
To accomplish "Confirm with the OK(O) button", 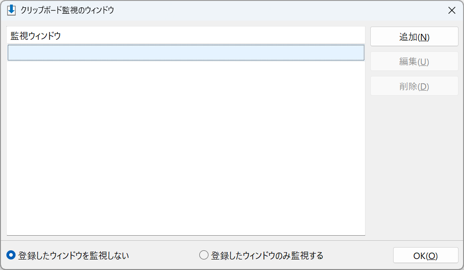I will pyautogui.click(x=425, y=255).
